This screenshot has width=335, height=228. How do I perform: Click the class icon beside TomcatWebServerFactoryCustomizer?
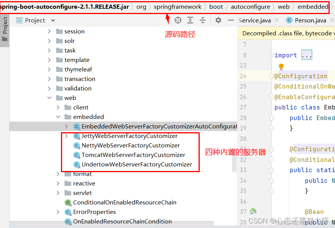[x=77, y=155]
